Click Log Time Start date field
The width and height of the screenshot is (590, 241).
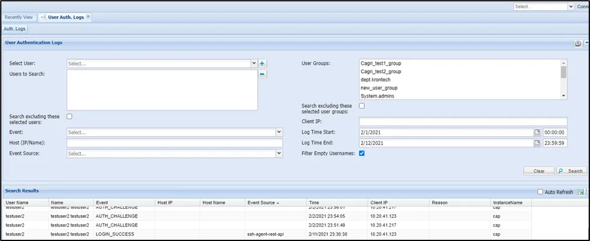pos(446,132)
